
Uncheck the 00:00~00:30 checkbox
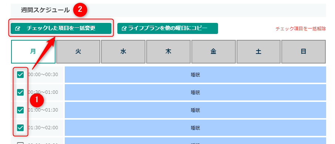(20, 75)
